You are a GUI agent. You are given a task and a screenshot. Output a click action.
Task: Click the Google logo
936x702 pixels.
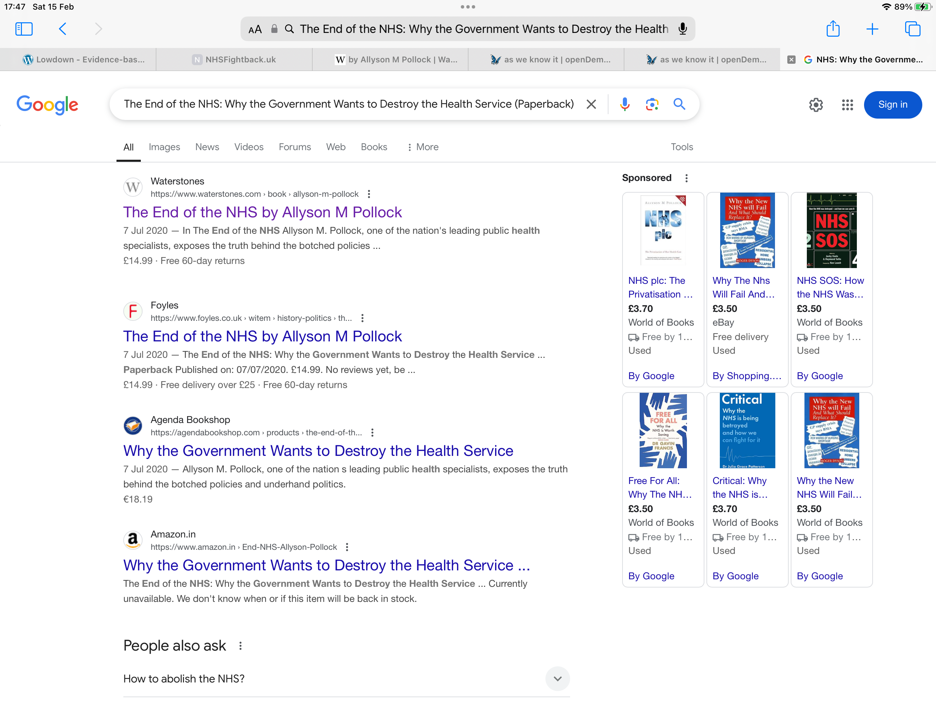click(47, 105)
